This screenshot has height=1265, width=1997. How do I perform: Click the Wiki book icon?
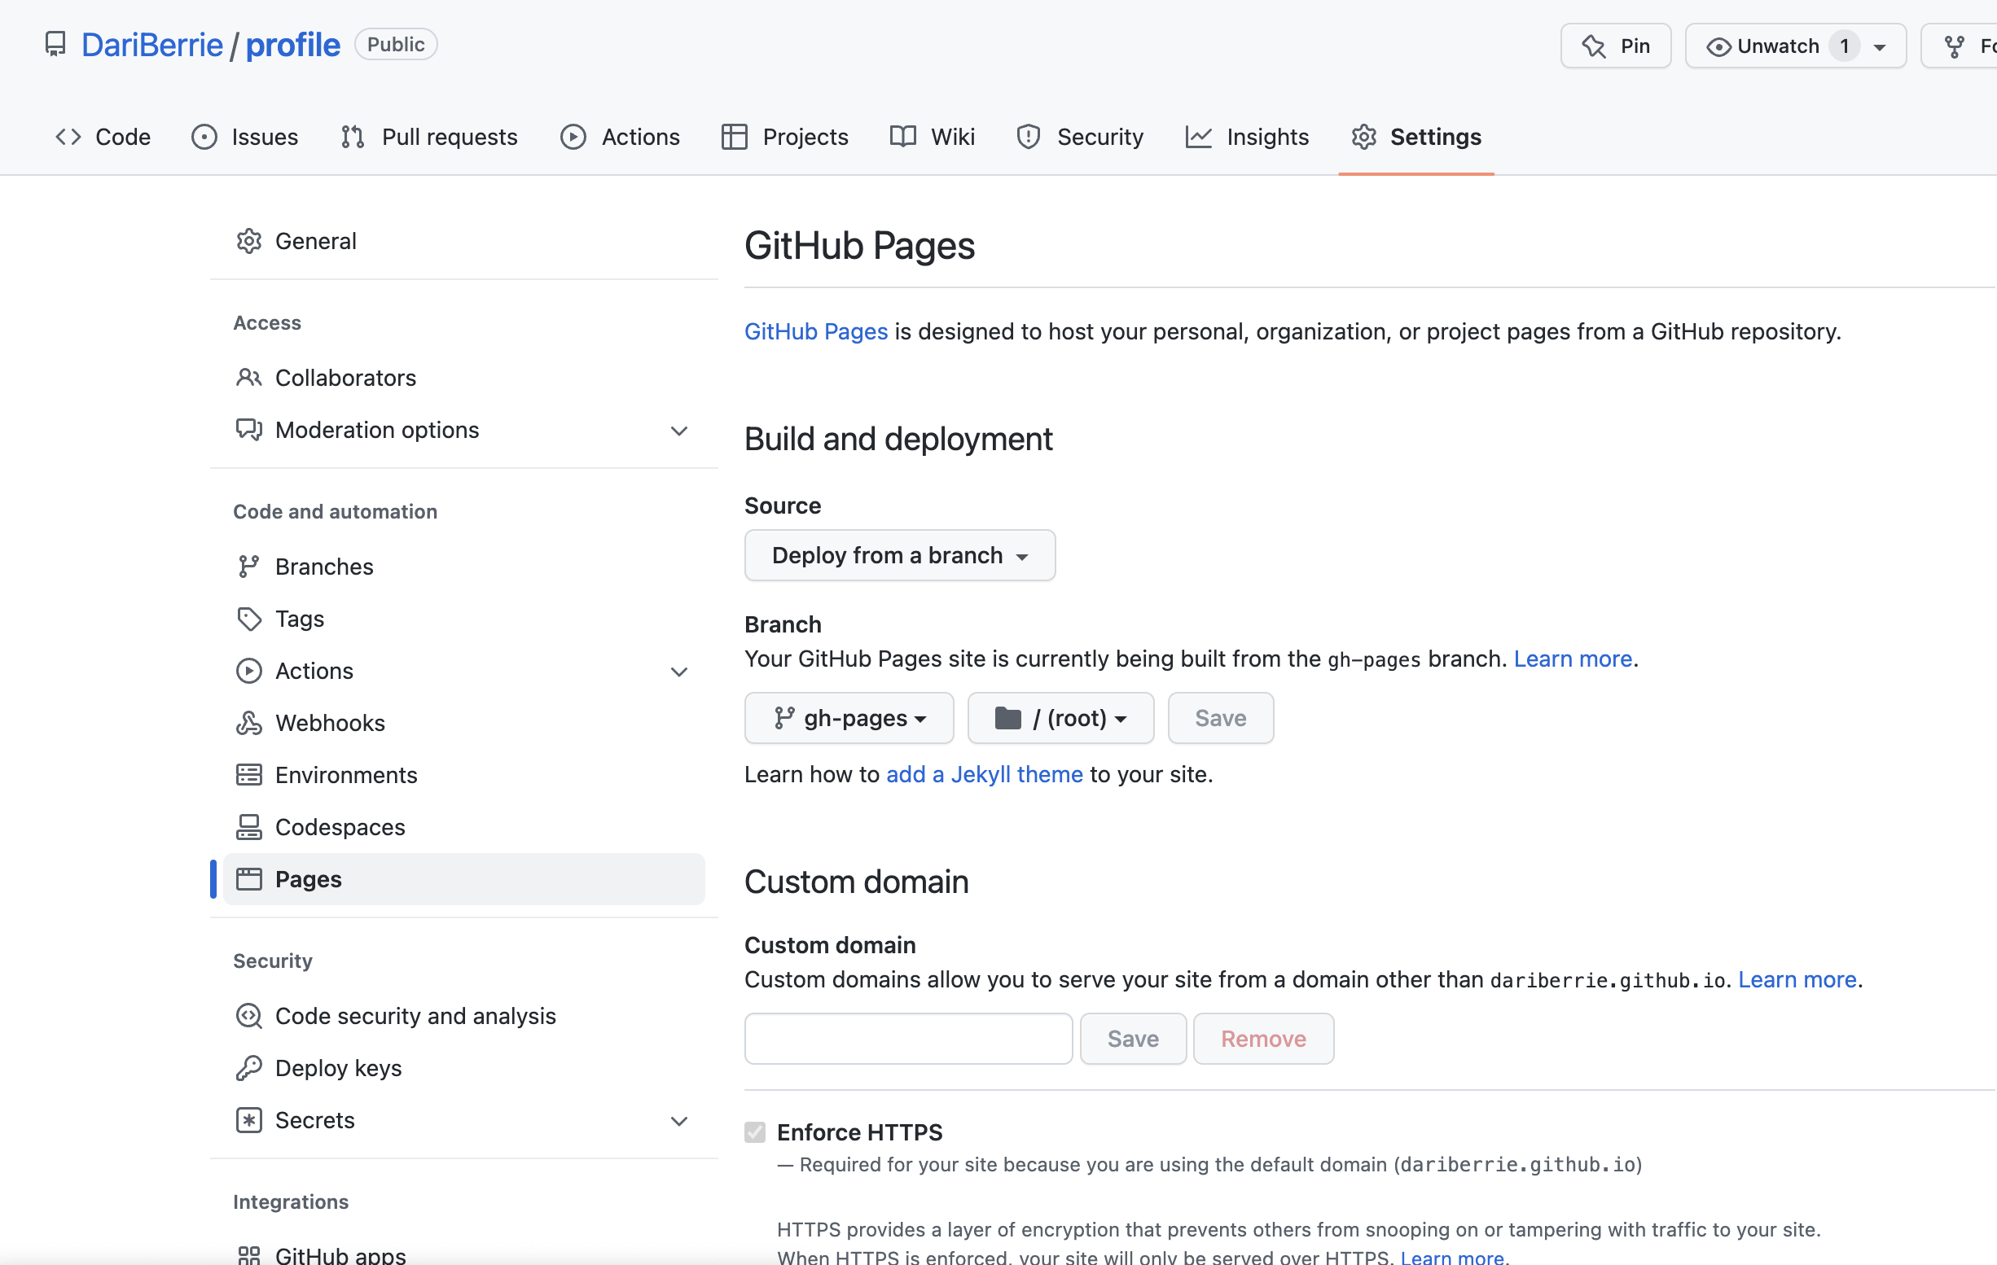[x=902, y=137]
